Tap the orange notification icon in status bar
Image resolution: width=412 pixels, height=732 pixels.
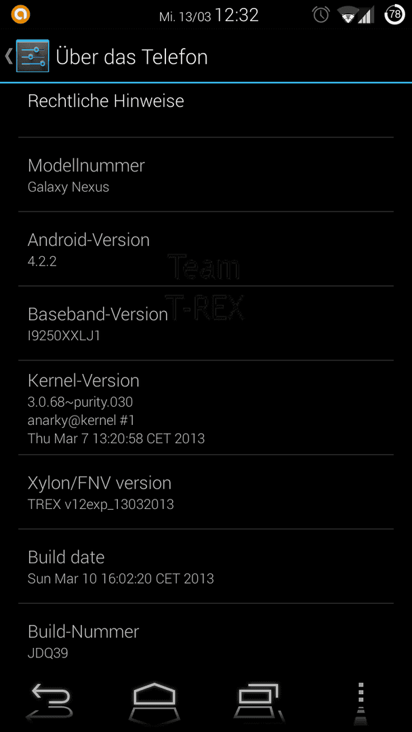click(20, 14)
